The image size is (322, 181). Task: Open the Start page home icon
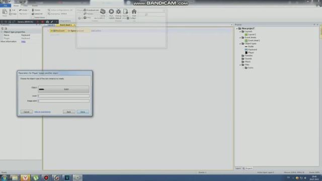[x=134, y=12]
